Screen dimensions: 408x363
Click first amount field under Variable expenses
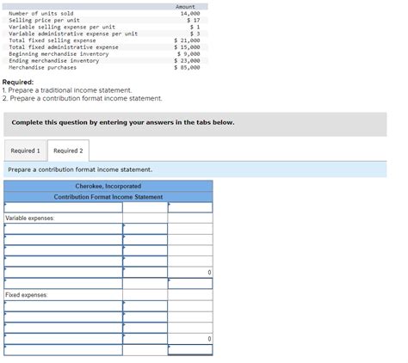coord(145,229)
